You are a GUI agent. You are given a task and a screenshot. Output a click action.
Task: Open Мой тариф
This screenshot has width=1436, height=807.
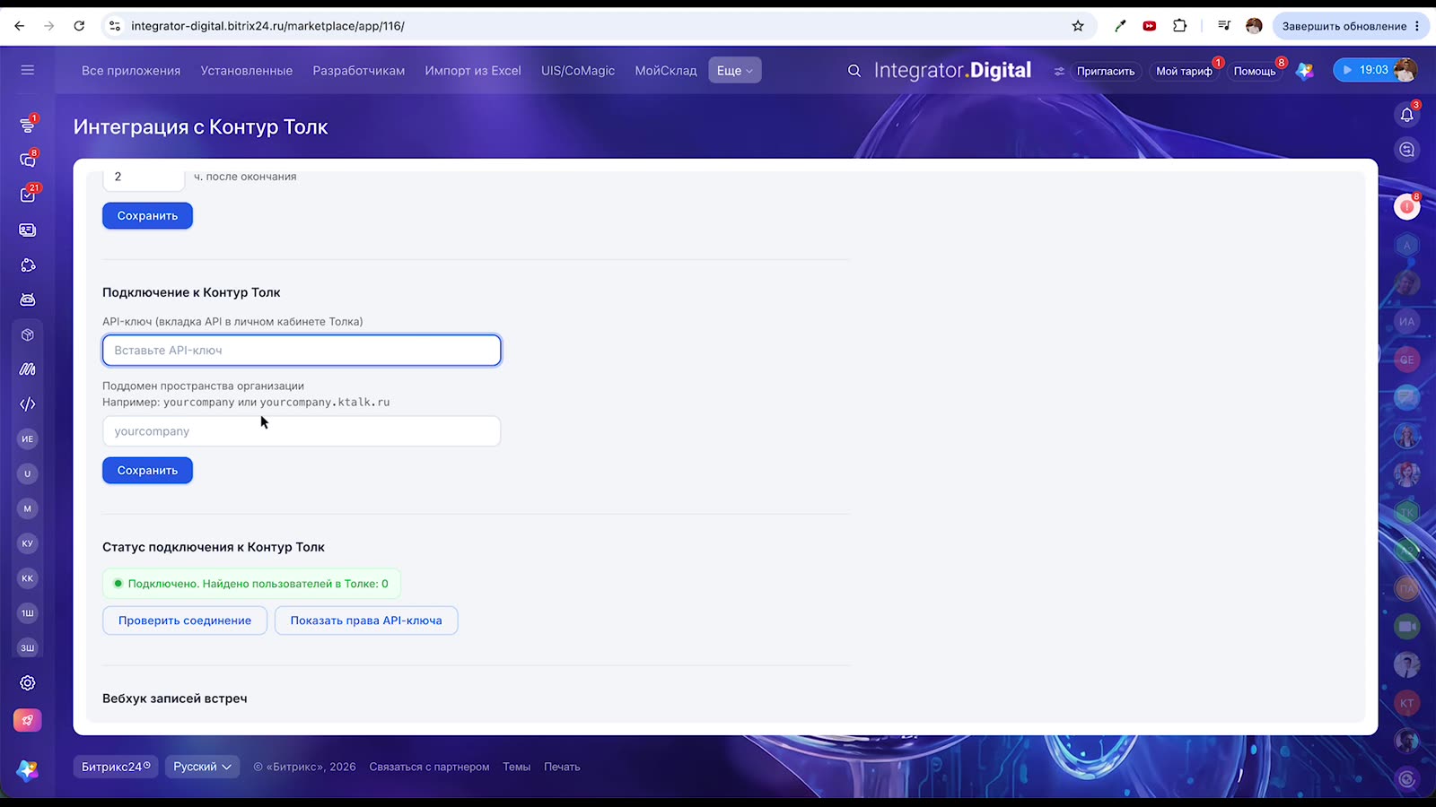(x=1184, y=71)
